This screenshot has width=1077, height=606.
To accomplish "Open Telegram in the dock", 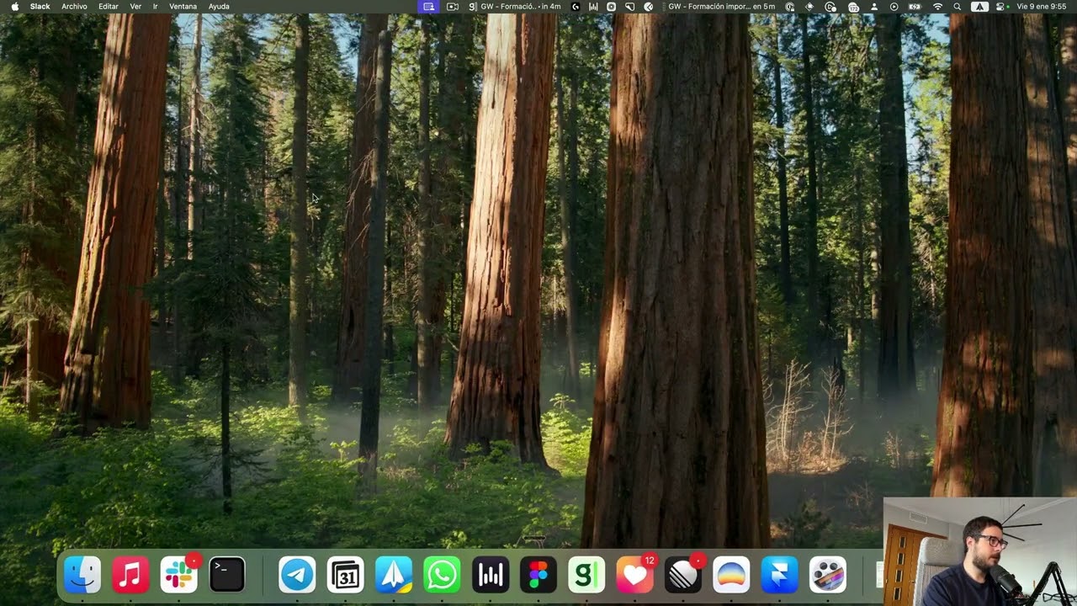I will 297,576.
